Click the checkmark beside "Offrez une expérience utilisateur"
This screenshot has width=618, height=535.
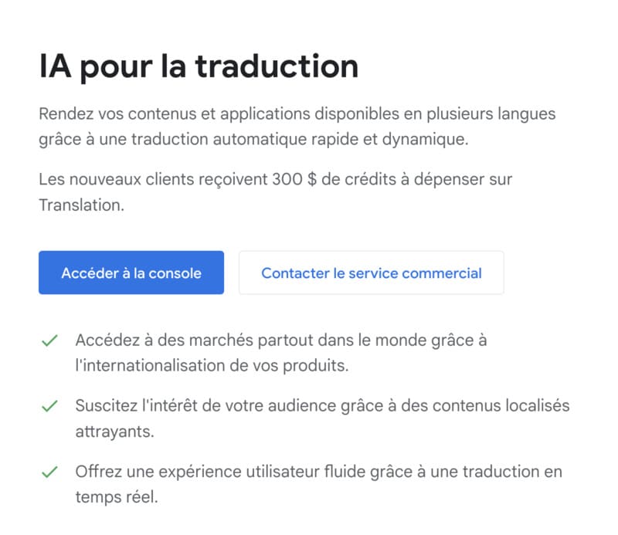(49, 470)
